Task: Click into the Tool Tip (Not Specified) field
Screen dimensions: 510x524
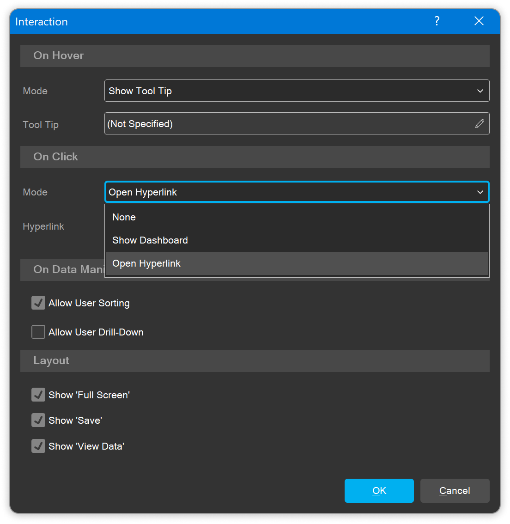Action: click(286, 124)
